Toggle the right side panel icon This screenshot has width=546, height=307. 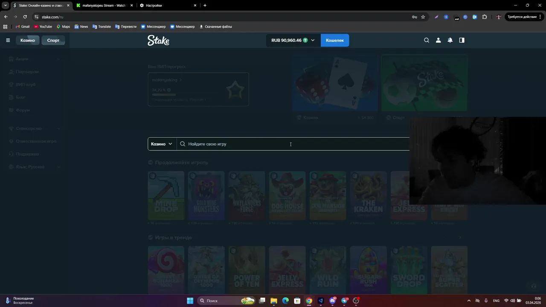(x=462, y=40)
